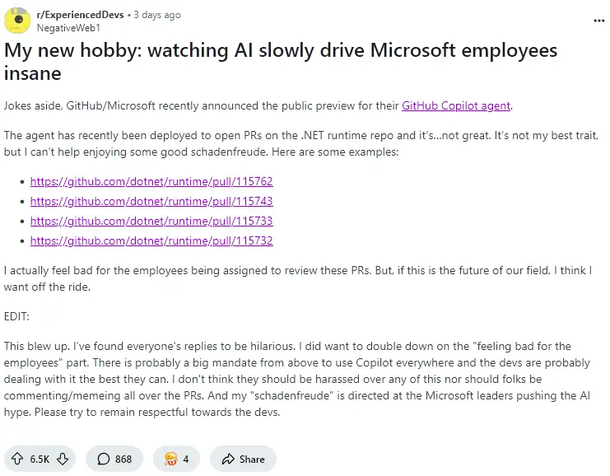
Task: Click the speech bubble comment icon
Action: point(104,459)
